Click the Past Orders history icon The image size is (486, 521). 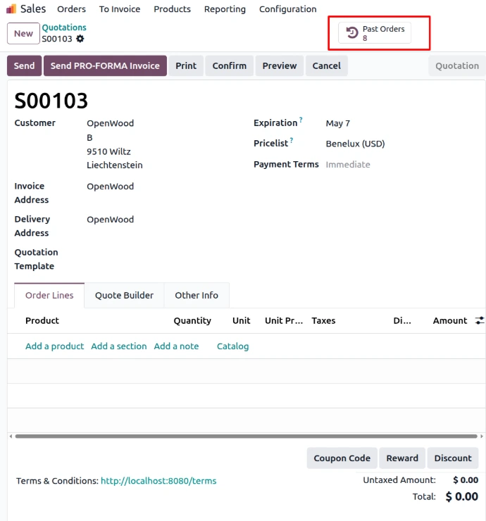352,33
